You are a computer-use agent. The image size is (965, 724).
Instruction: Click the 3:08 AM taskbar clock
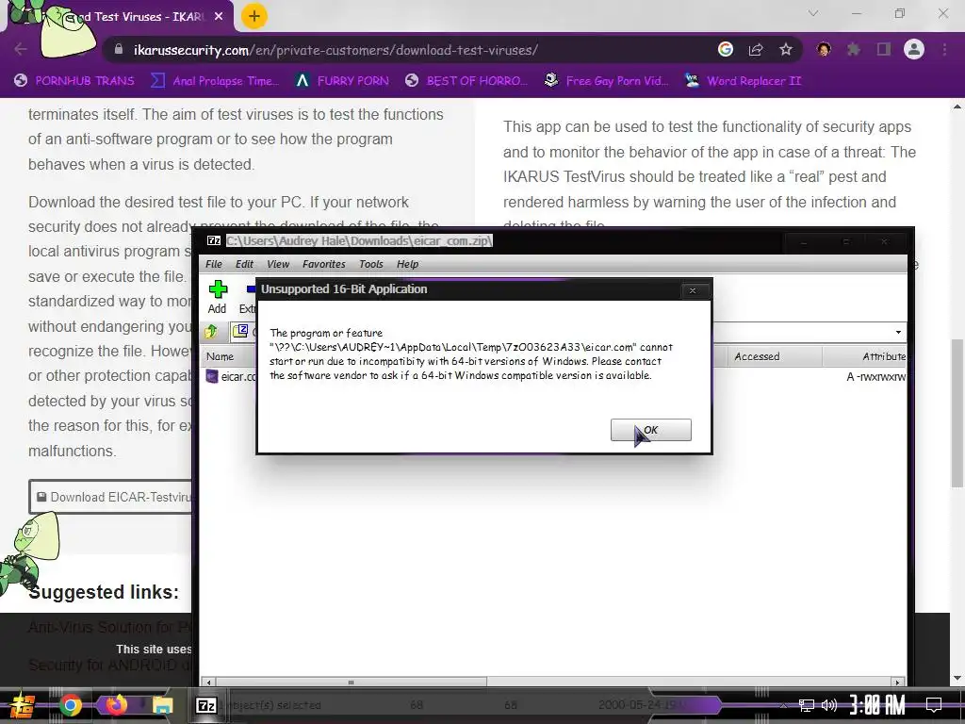pos(876,705)
